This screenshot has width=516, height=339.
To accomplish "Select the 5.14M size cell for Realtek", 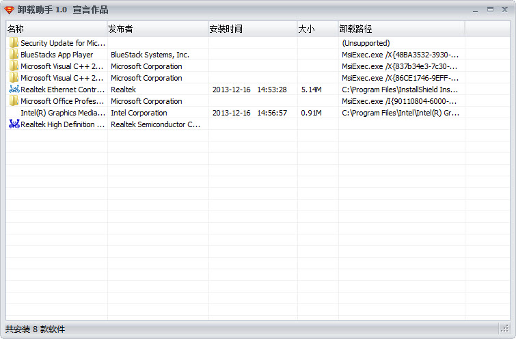I will click(312, 90).
